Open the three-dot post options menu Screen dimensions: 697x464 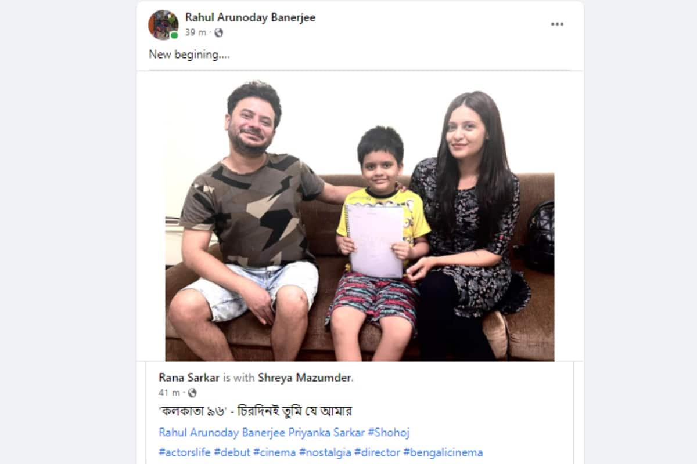pyautogui.click(x=557, y=24)
